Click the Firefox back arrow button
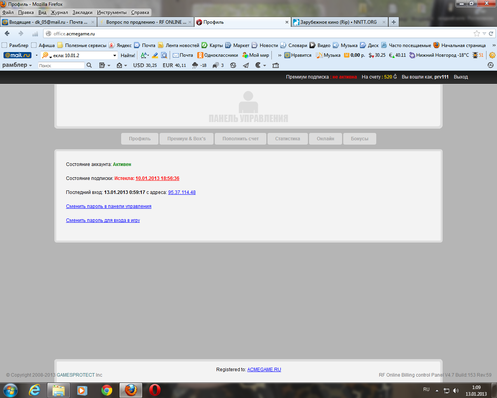 point(7,33)
